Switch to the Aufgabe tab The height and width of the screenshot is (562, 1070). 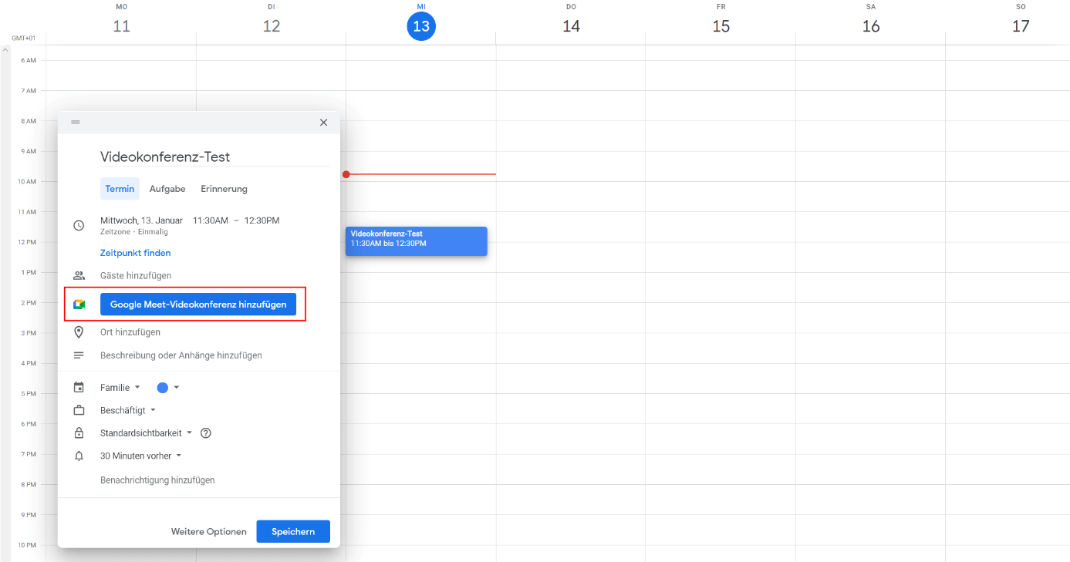[167, 189]
